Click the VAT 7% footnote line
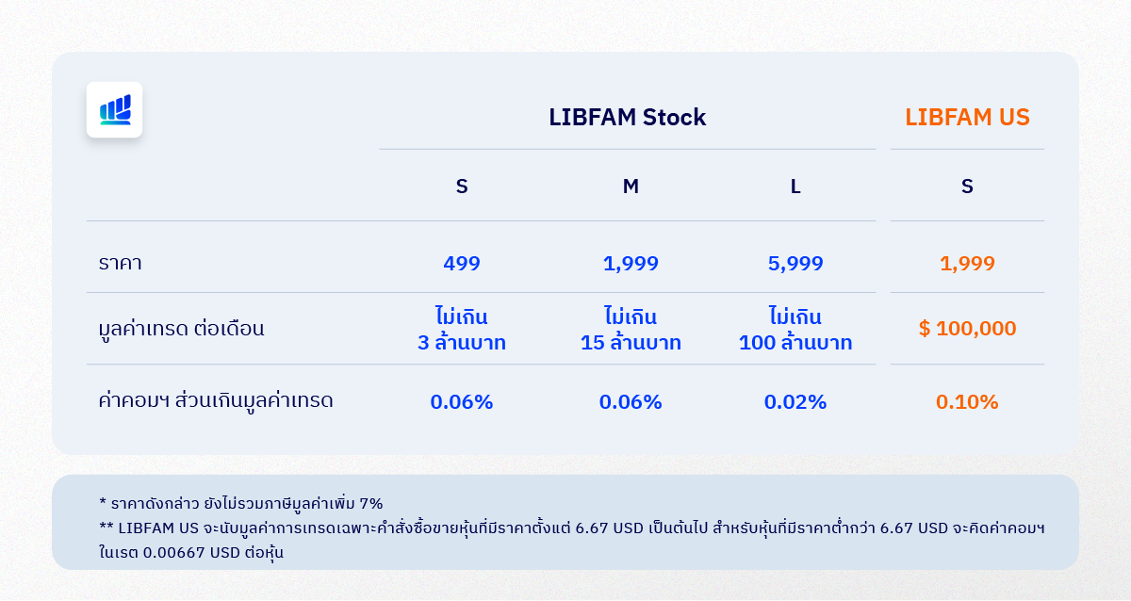Image resolution: width=1131 pixels, height=601 pixels. (240, 502)
